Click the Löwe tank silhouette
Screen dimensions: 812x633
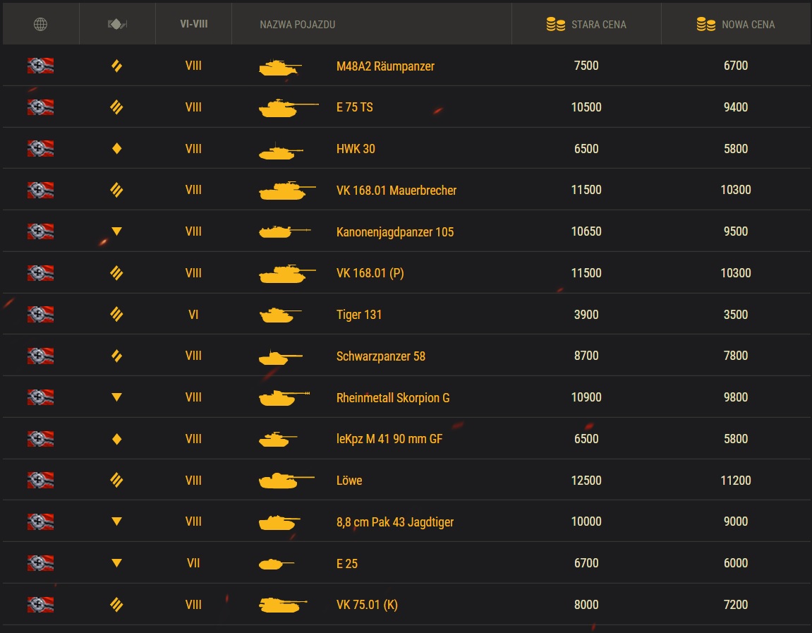click(287, 481)
